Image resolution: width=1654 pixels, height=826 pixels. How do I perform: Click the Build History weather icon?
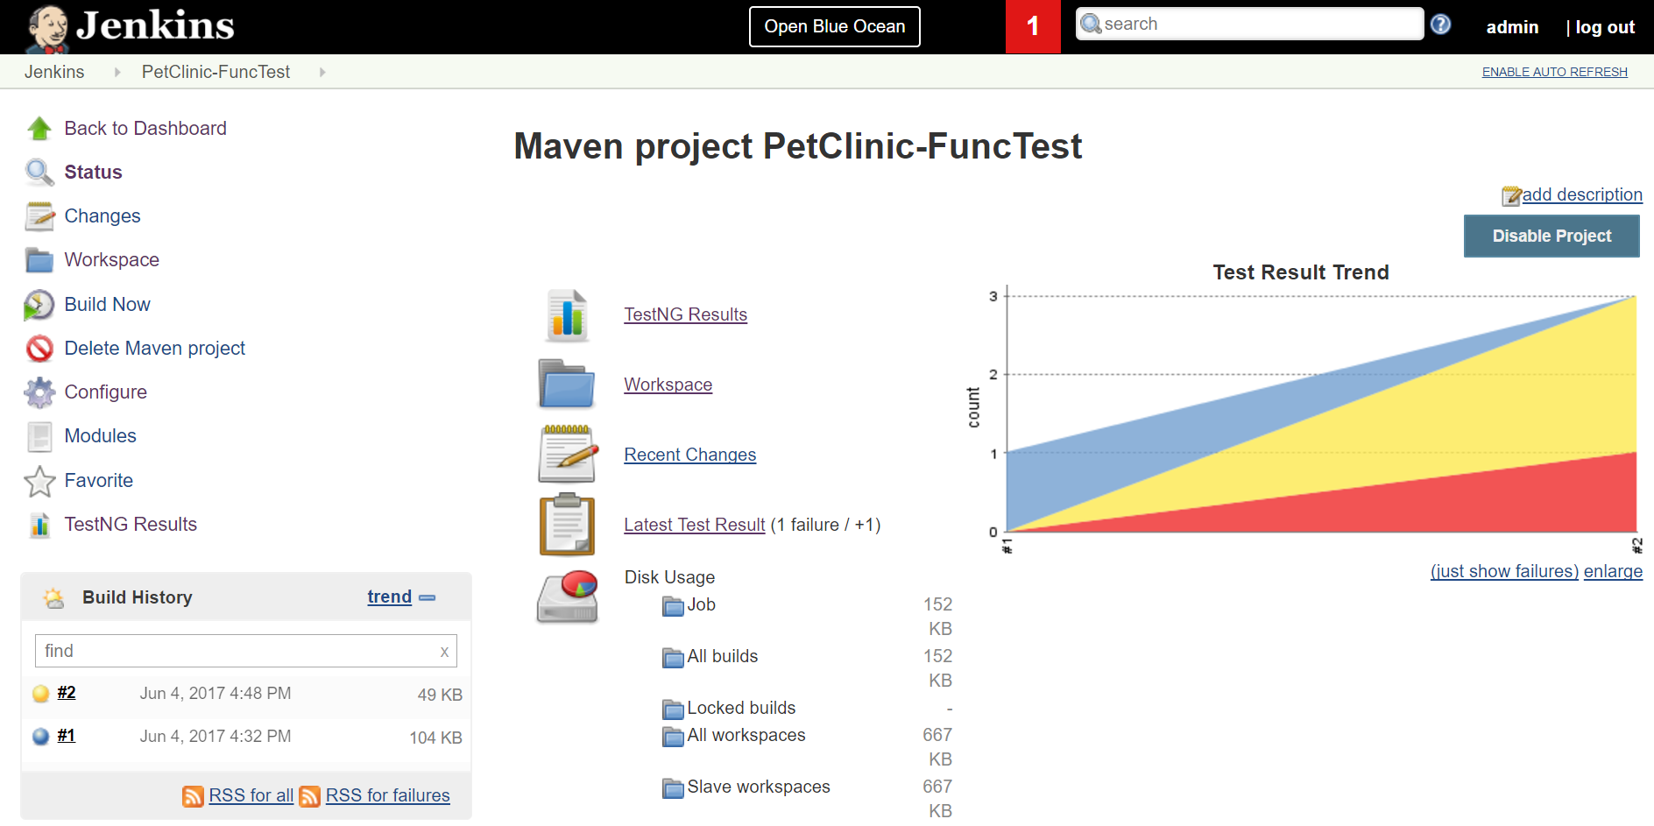pyautogui.click(x=53, y=598)
